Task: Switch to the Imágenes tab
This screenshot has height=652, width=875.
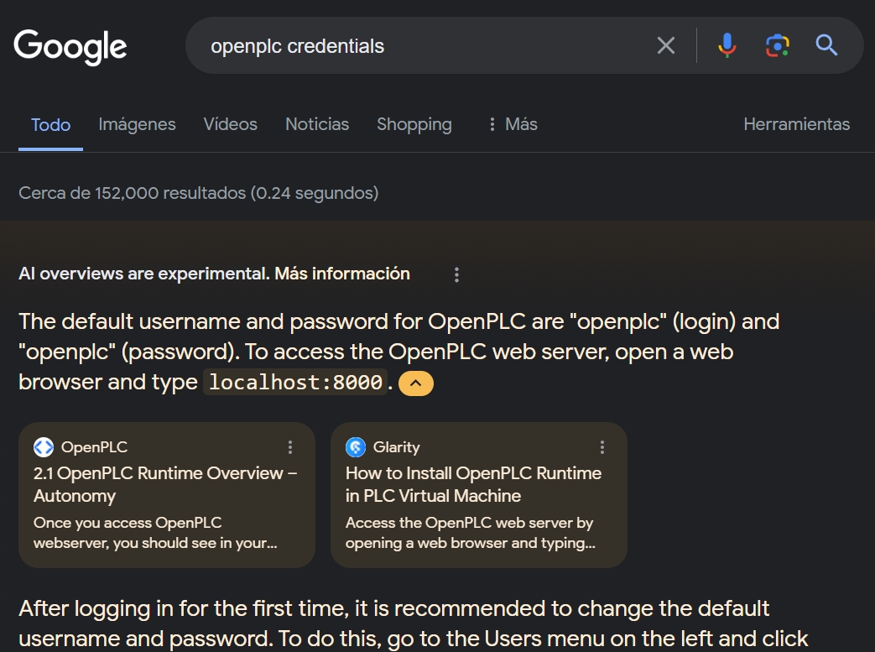Action: [x=137, y=124]
